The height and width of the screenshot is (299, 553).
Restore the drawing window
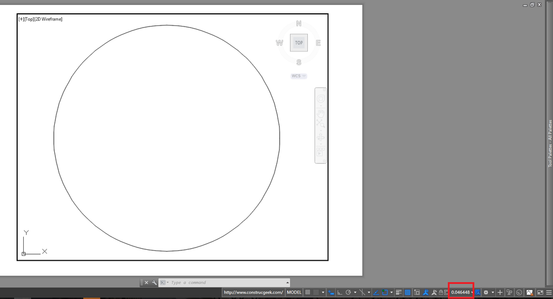point(532,4)
